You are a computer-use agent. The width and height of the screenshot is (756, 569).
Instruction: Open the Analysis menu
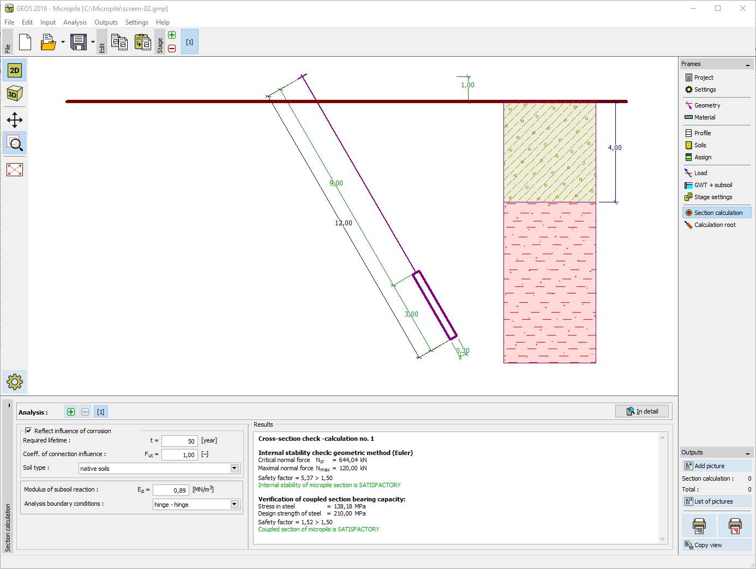point(75,22)
